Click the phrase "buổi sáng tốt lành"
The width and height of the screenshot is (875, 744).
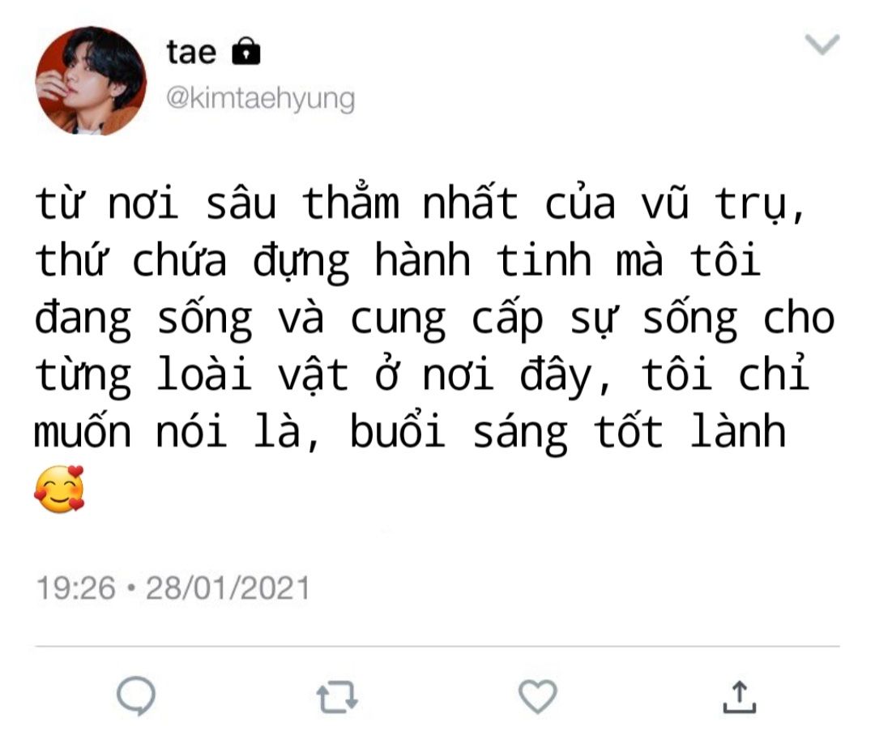[568, 434]
